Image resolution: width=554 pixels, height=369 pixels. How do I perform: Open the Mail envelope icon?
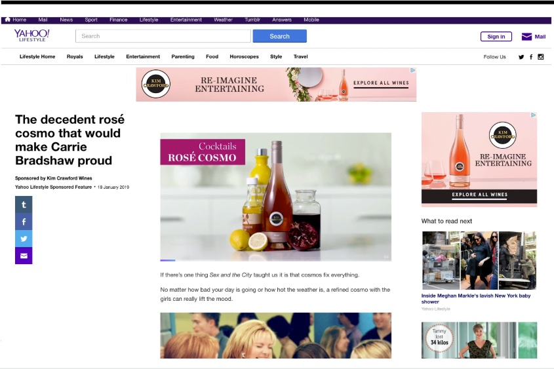[526, 36]
